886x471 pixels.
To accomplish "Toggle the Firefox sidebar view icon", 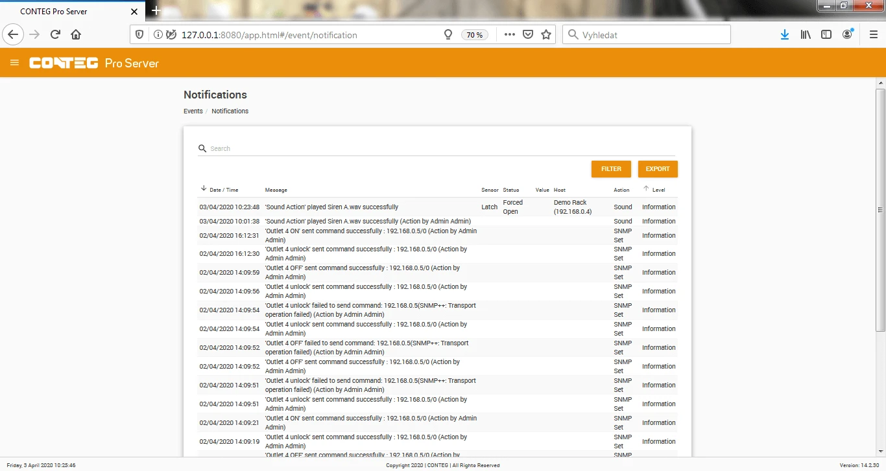I will coord(826,35).
